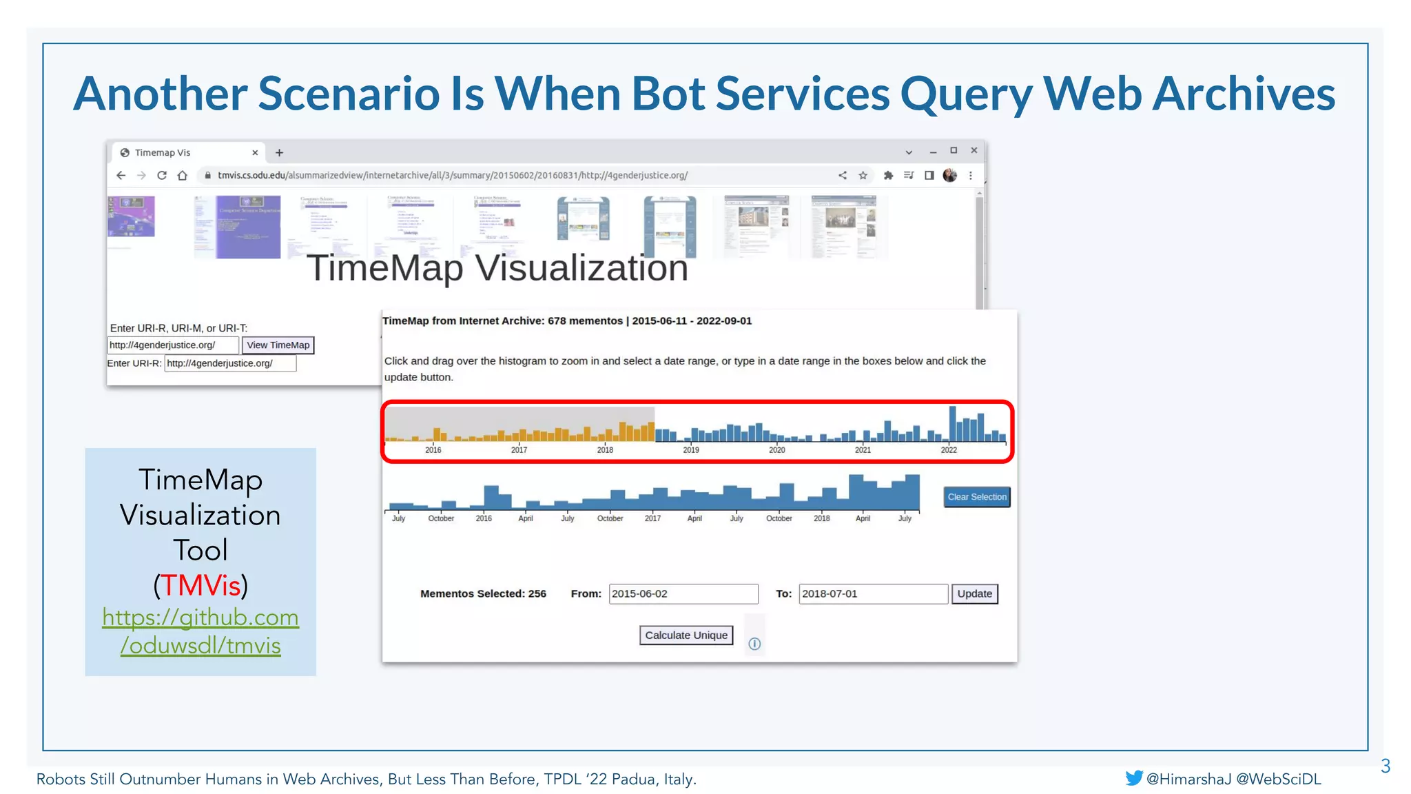Click the Enter URI-R input field
Image resolution: width=1411 pixels, height=794 pixels.
click(x=230, y=363)
